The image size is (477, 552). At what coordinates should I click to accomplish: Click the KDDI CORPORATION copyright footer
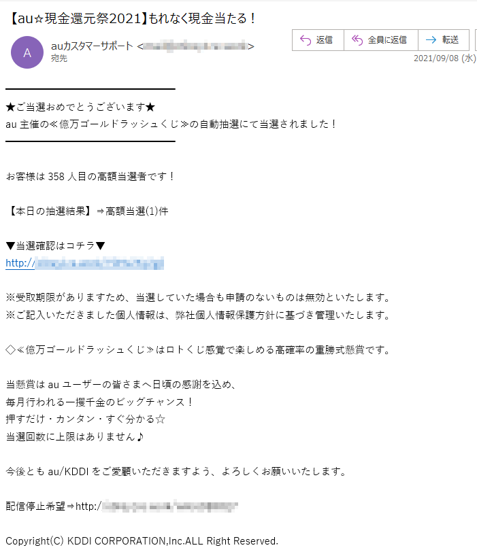click(142, 540)
